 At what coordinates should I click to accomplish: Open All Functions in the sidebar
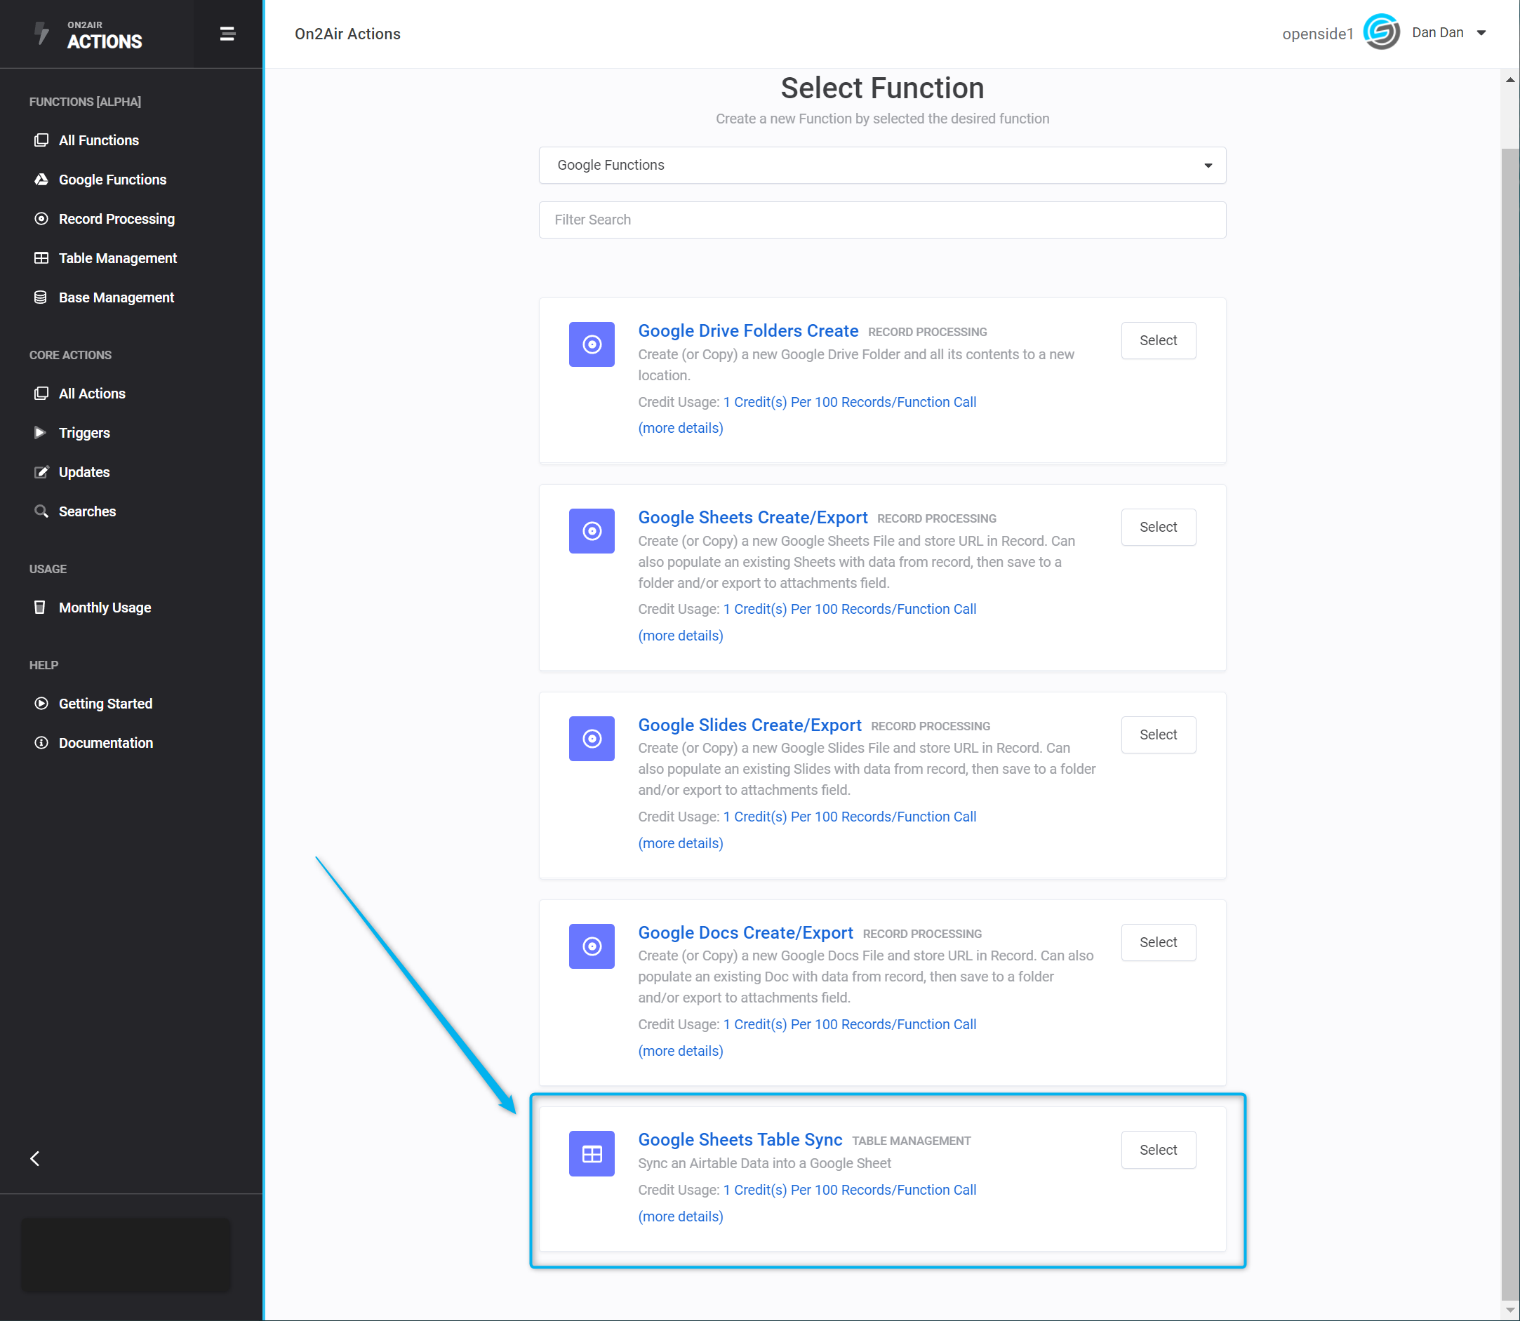[99, 140]
